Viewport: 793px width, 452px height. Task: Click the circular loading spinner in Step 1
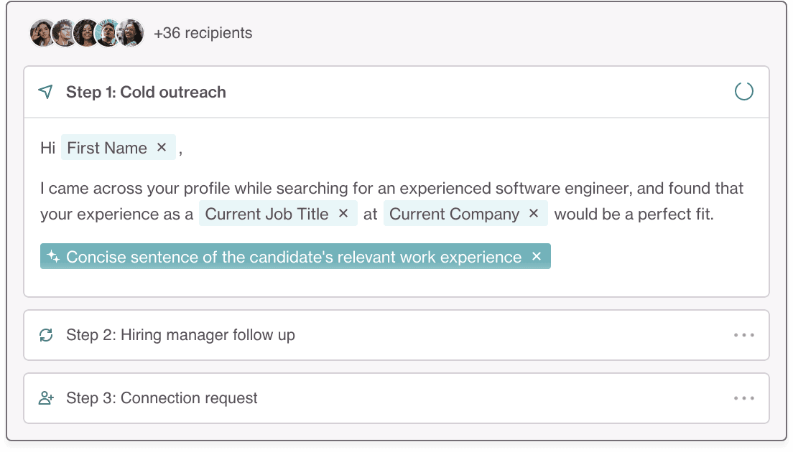click(x=743, y=91)
